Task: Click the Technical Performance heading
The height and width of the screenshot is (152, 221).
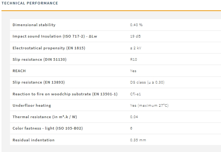Action: tap(30, 3)
